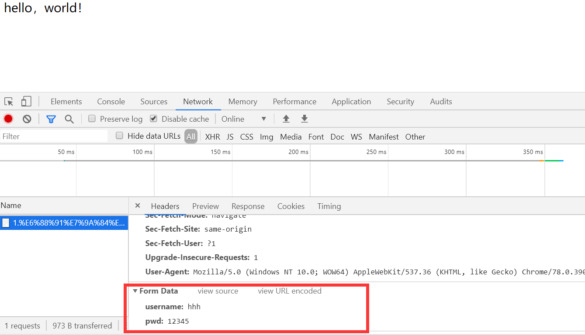The width and height of the screenshot is (585, 335).
Task: Select the Network tab
Action: point(198,102)
